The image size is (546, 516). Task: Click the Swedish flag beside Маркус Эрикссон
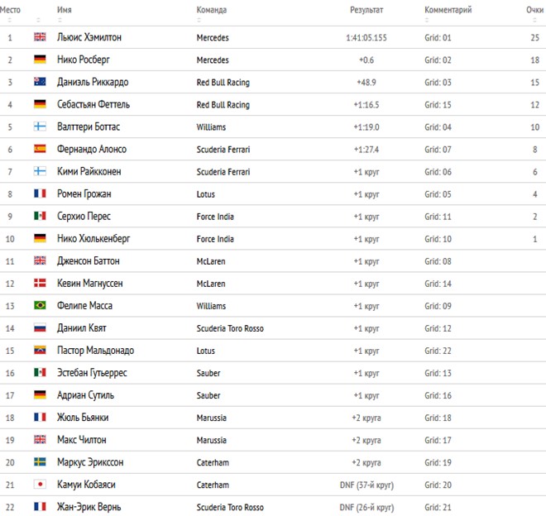click(x=40, y=461)
